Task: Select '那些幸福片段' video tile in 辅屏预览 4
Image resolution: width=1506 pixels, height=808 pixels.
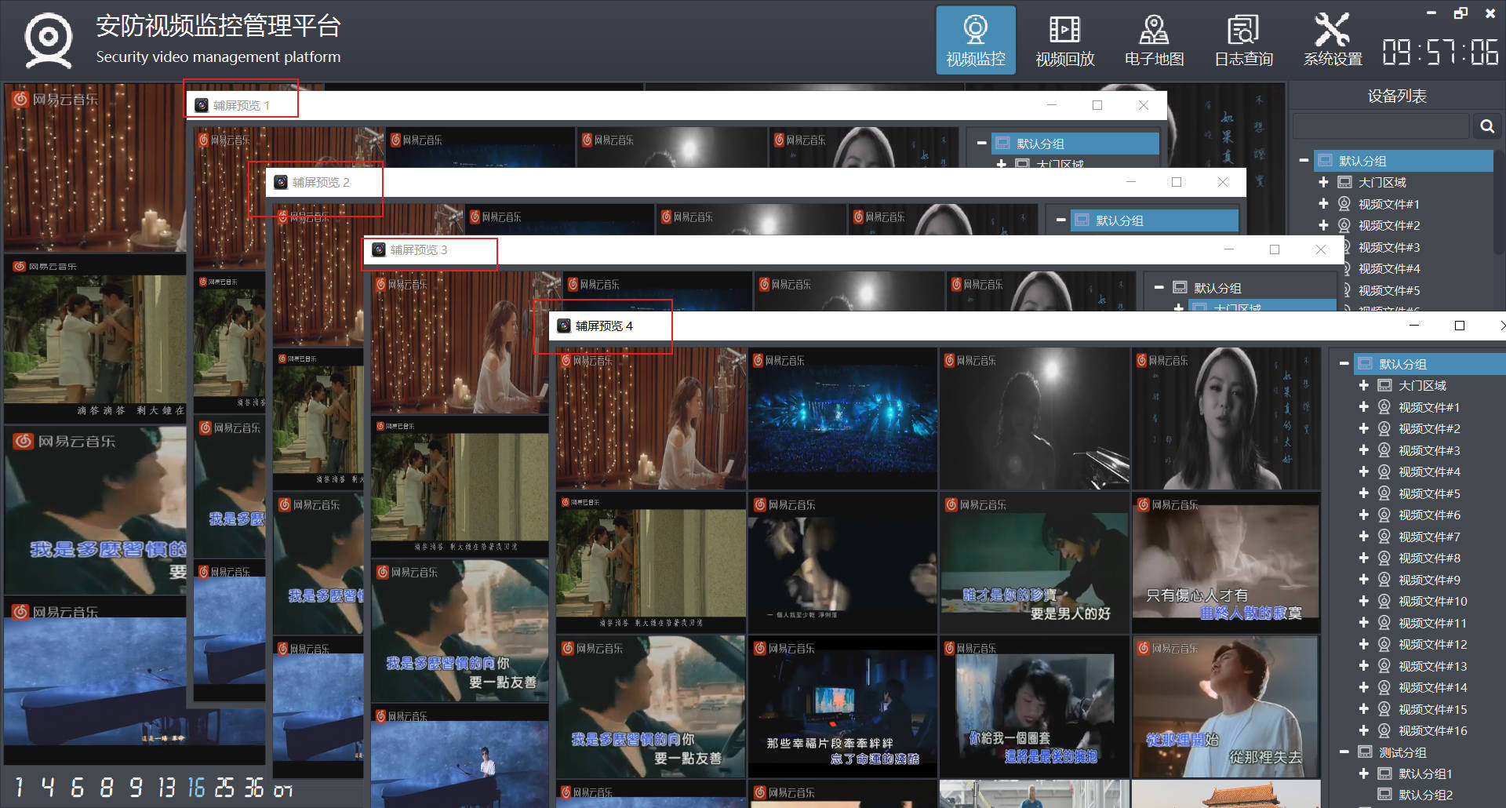Action: click(x=842, y=707)
